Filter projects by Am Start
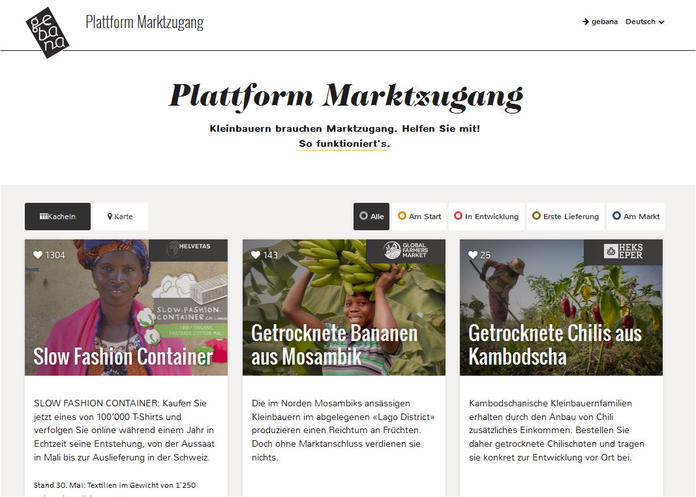This screenshot has height=497, width=696. click(x=419, y=217)
